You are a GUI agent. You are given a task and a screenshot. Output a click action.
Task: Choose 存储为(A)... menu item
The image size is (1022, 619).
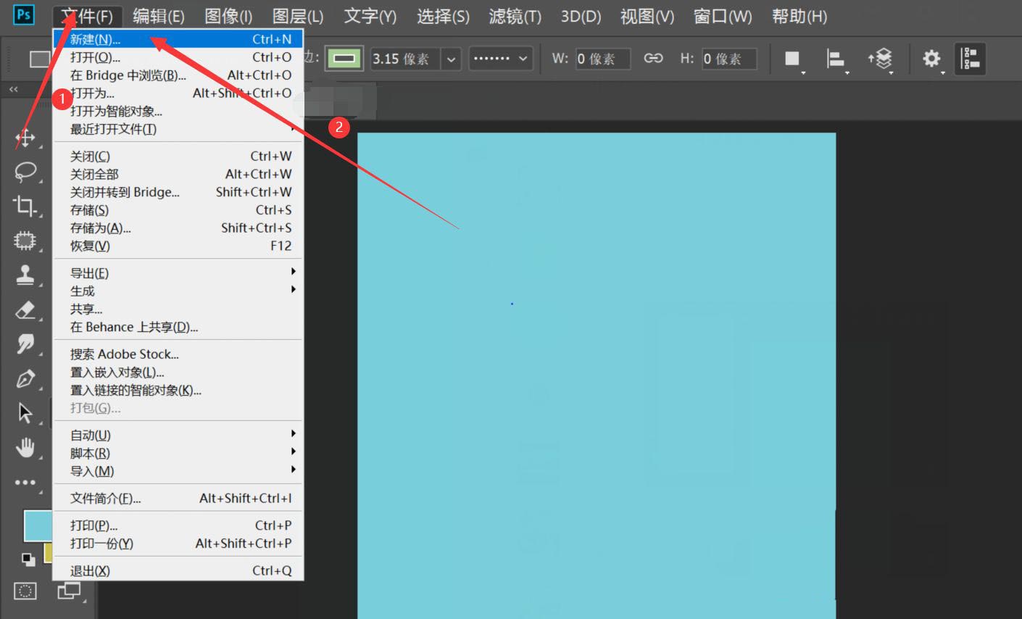(178, 228)
